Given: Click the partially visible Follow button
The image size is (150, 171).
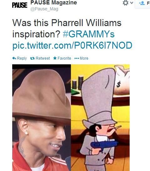Looking at the screenshot, I should pos(142,3).
